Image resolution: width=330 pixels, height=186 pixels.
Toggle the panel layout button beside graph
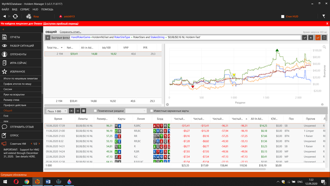coord(324,37)
